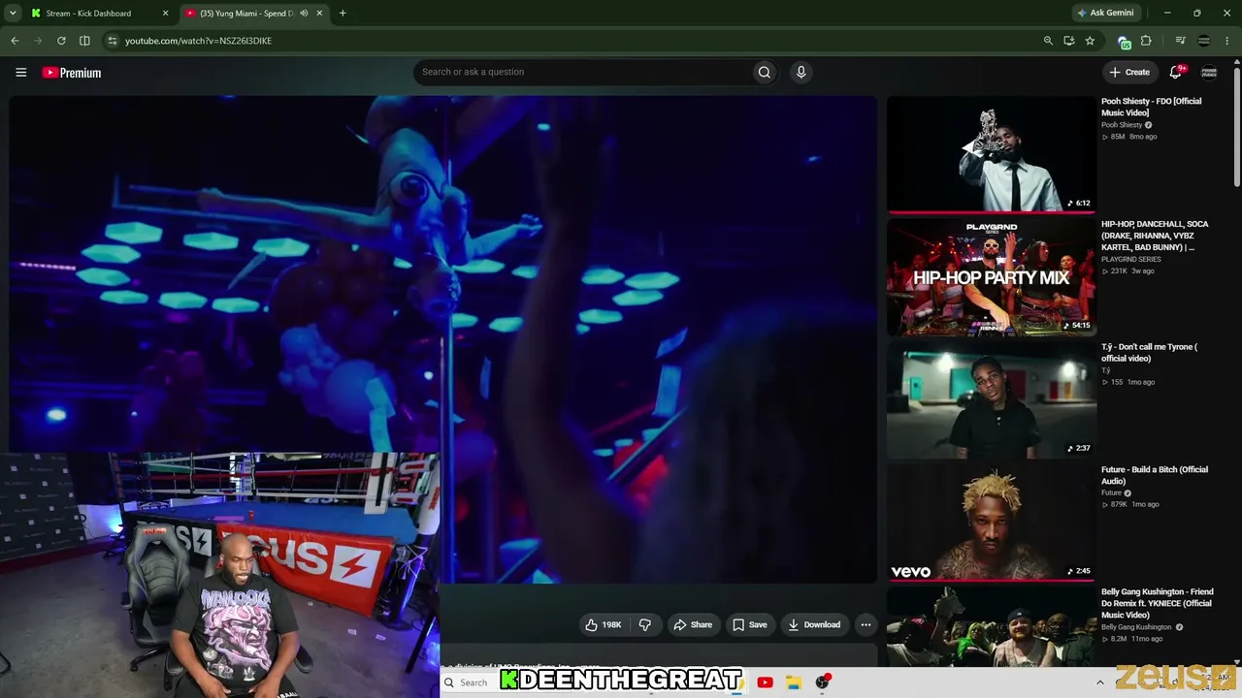This screenshot has height=698, width=1242.
Task: Click the browser address bar URL
Action: [x=198, y=41]
